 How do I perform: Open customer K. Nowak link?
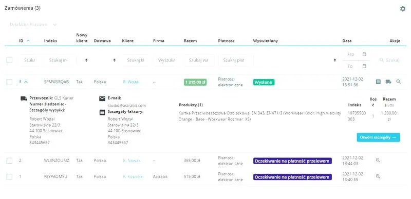[x=132, y=161]
